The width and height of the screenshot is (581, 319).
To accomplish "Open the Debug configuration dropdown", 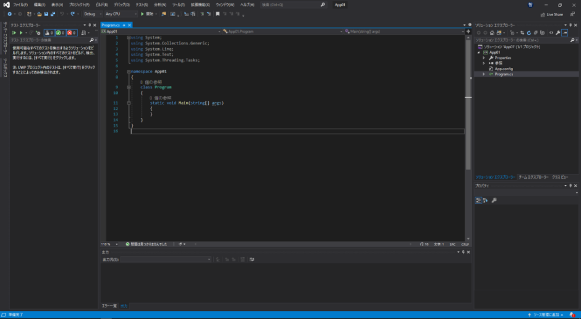I will [92, 14].
